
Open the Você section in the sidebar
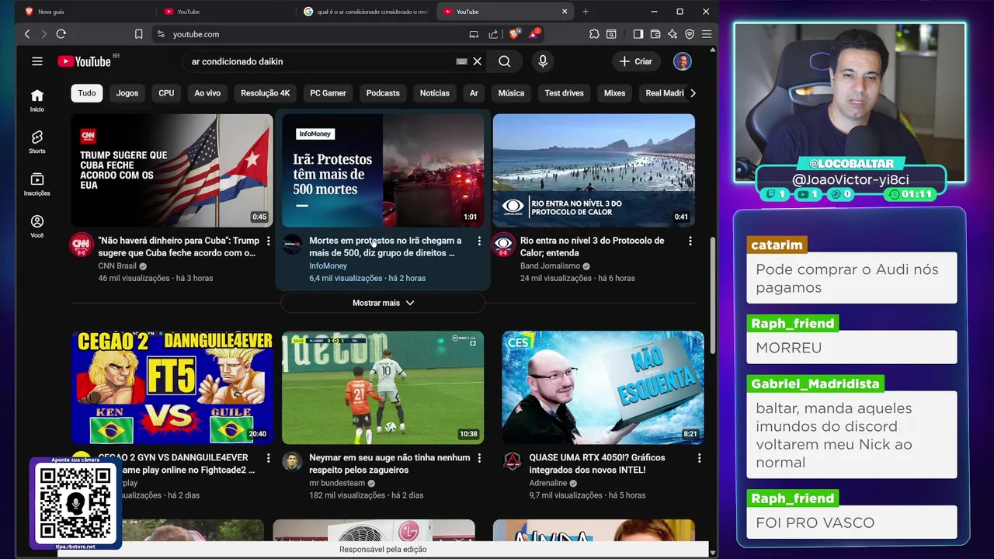point(36,226)
